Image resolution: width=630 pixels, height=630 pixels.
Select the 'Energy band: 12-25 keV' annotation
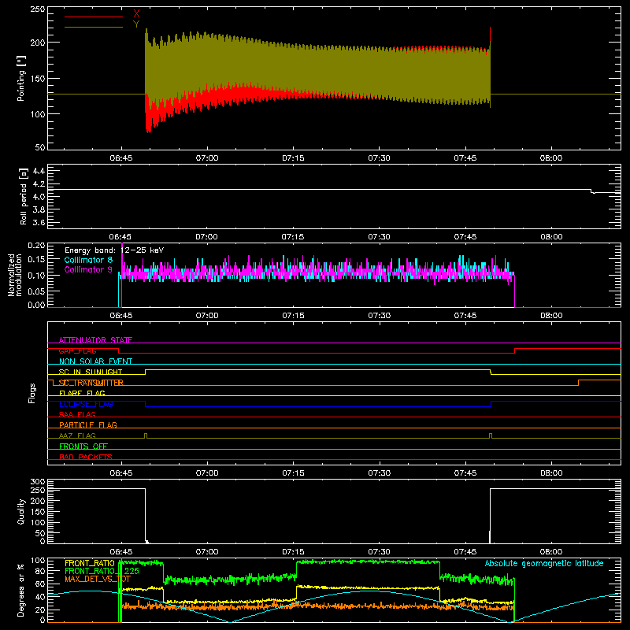pyautogui.click(x=114, y=250)
